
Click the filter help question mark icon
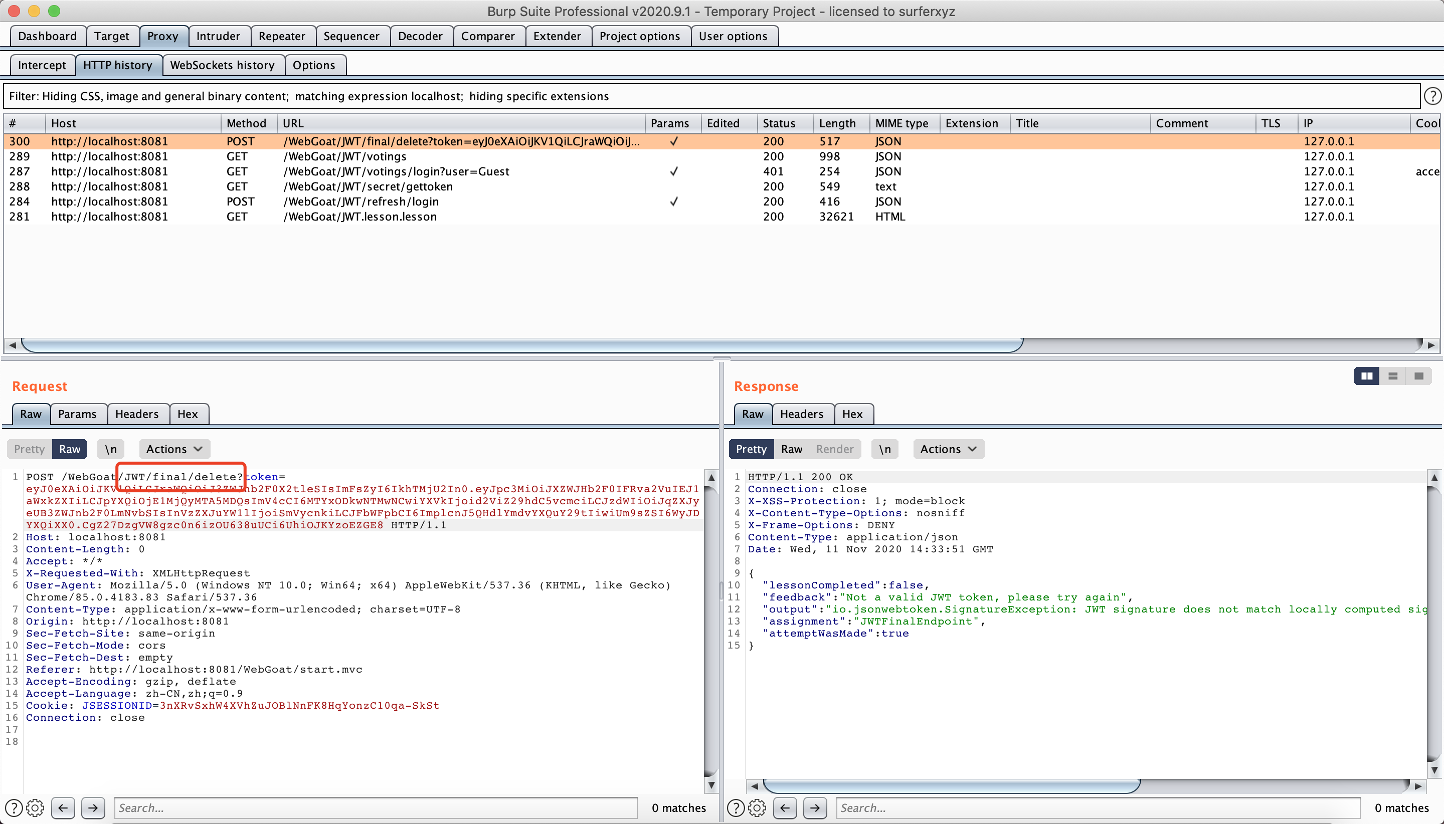point(1432,96)
